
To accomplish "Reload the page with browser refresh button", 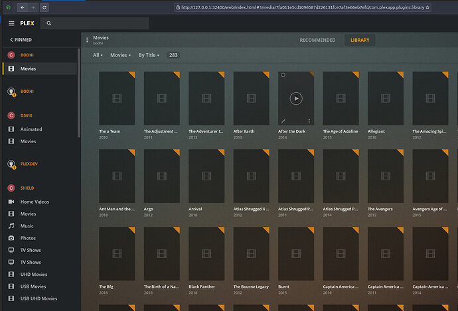I will click(44, 7).
